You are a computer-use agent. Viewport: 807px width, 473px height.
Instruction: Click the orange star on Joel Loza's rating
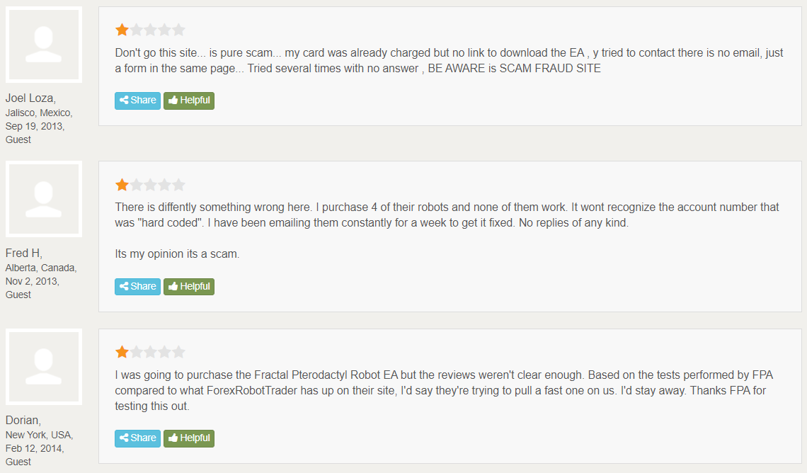[x=122, y=30]
